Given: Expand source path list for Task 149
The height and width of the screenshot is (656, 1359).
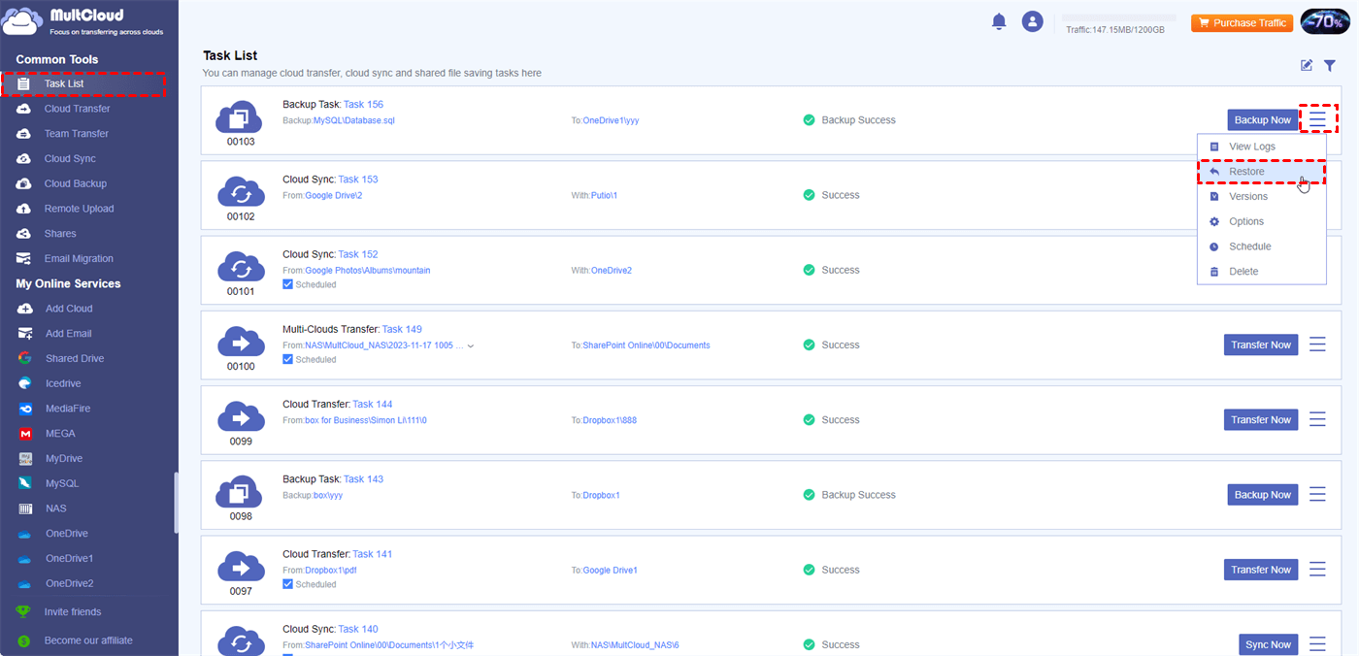Looking at the screenshot, I should point(471,345).
